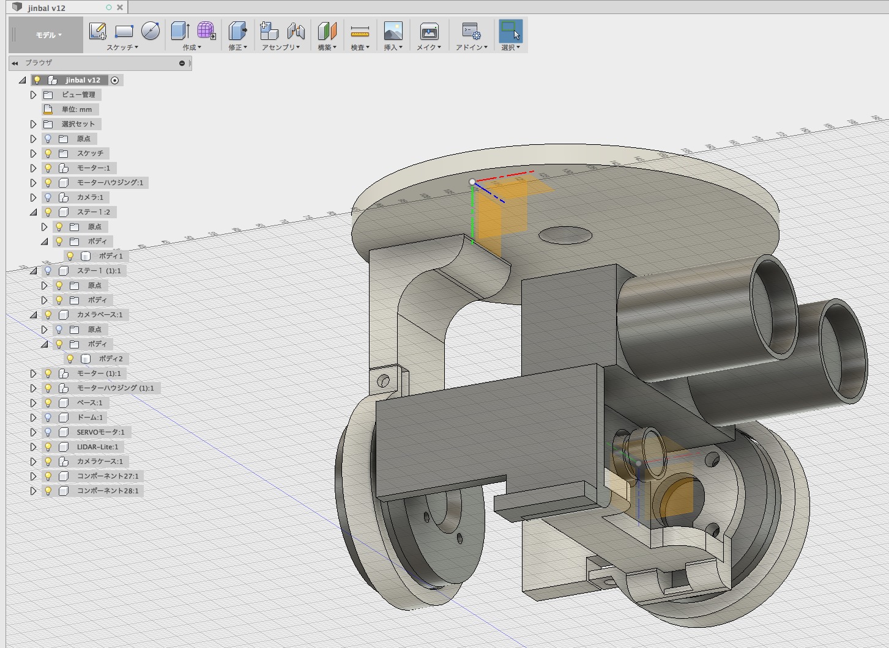The image size is (889, 648).
Task: Click the Create Form purple mesh icon
Action: point(206,31)
